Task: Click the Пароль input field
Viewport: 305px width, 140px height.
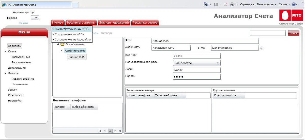Action: point(197,77)
